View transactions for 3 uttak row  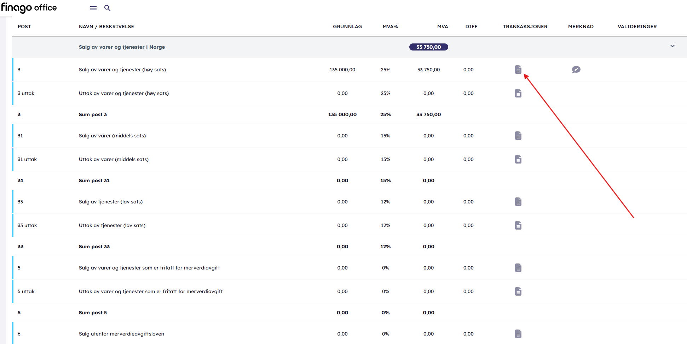pos(518,93)
